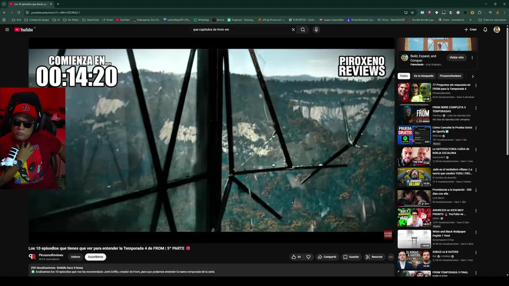Image resolution: width=509 pixels, height=286 pixels.
Task: Open Jade es el verdadero villano title
Action: coord(452,172)
